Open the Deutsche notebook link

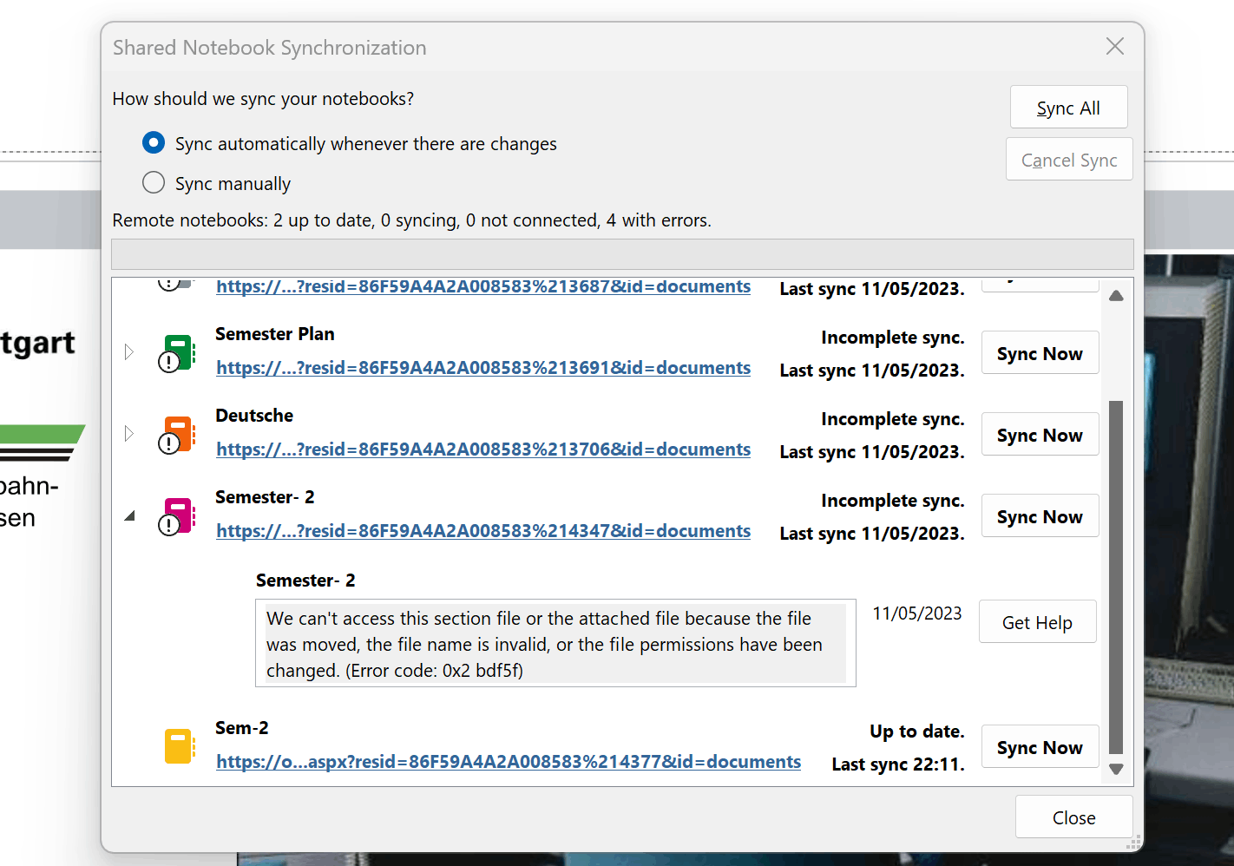(483, 449)
